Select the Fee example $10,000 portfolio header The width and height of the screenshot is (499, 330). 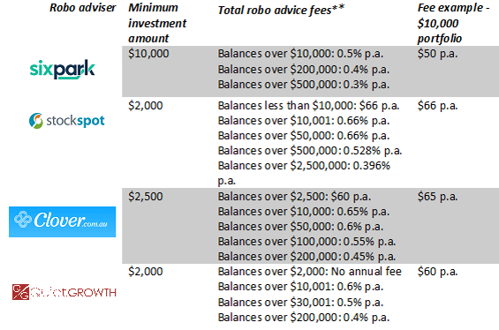coord(453,23)
